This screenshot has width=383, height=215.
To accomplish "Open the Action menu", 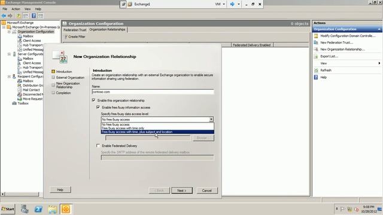I will tap(16, 9).
